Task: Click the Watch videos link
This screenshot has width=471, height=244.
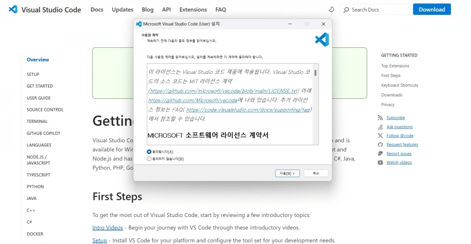Action: tap(399, 163)
